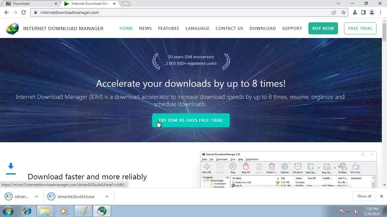
Task: Open media player taskbar icon
Action: click(63, 211)
